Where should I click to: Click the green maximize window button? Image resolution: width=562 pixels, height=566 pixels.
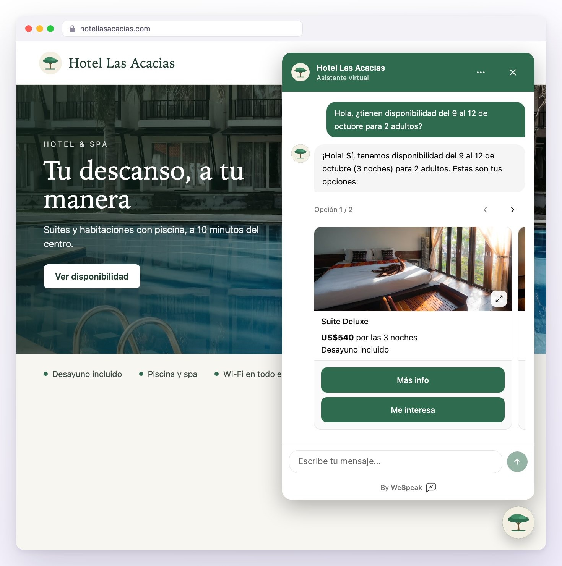[x=50, y=29]
